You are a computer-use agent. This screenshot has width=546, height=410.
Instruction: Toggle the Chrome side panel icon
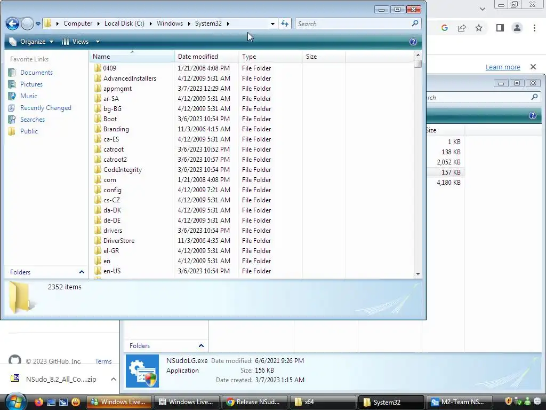[500, 28]
